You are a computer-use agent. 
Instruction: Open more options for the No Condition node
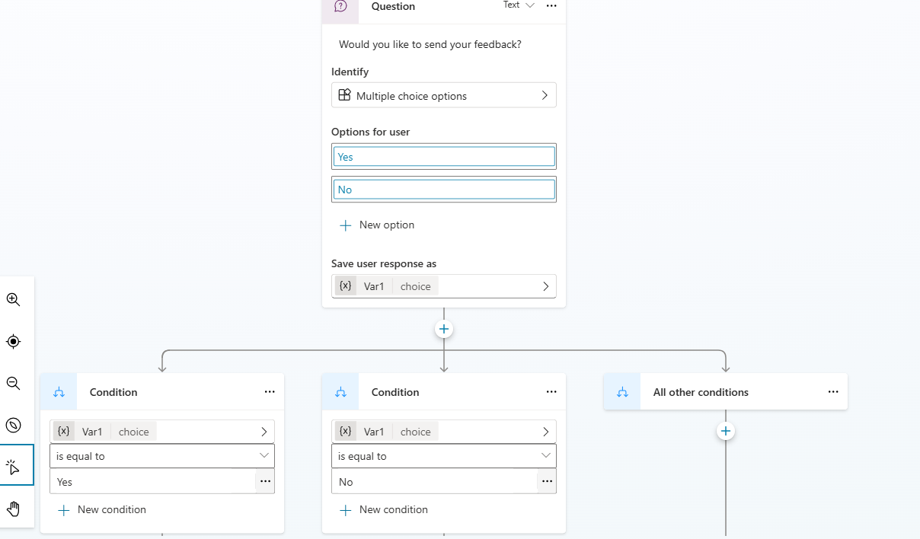point(551,392)
